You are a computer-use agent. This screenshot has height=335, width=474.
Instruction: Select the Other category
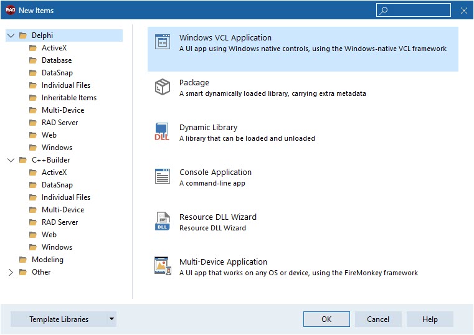(41, 272)
